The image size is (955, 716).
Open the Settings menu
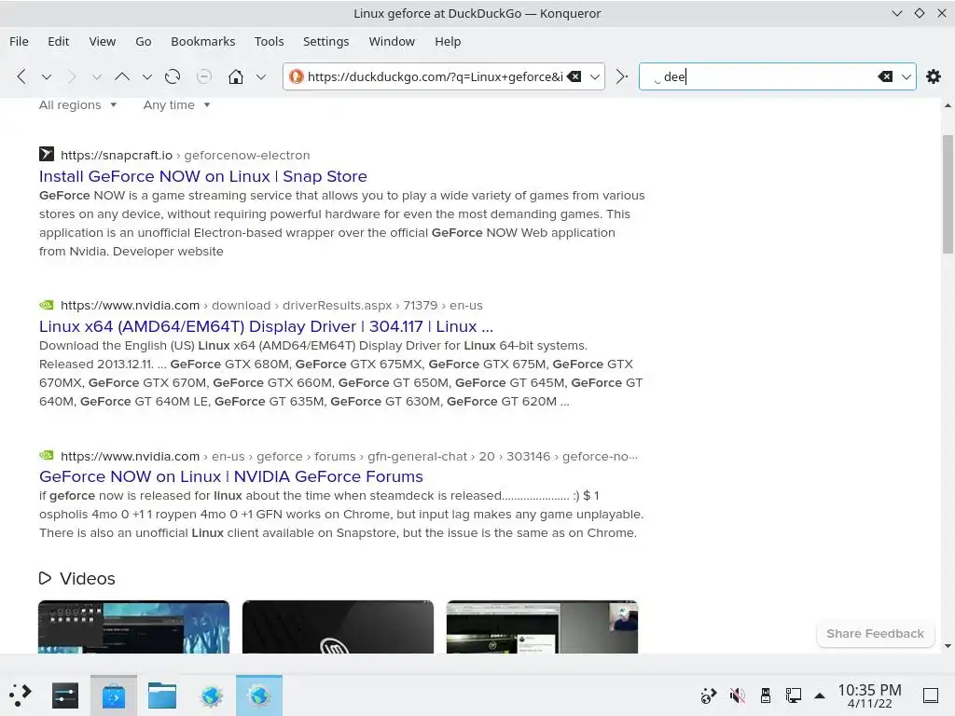point(325,41)
